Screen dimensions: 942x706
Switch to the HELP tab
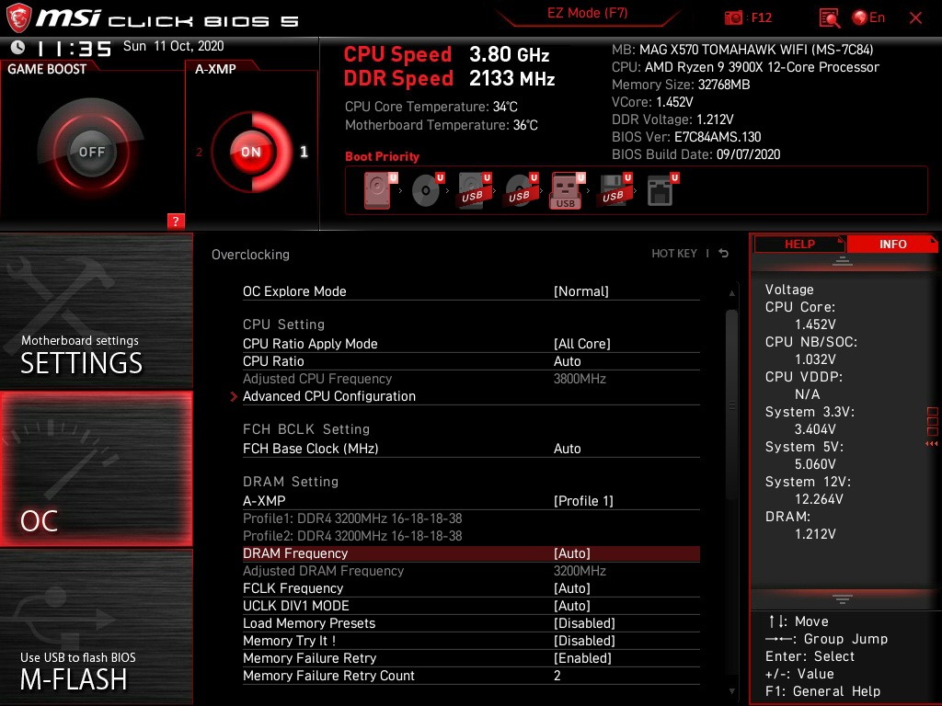[x=799, y=245]
